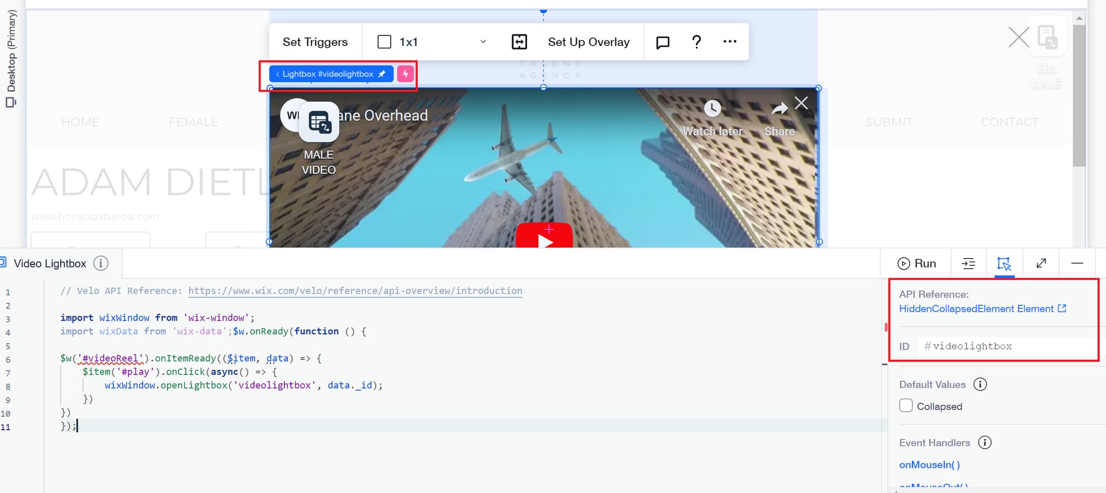Toggle the Collapsed checkbox
The width and height of the screenshot is (1106, 493).
906,405
